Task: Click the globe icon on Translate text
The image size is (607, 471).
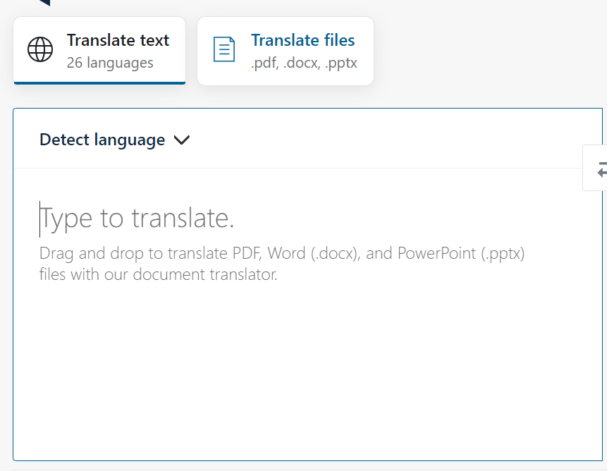Action: pyautogui.click(x=40, y=50)
